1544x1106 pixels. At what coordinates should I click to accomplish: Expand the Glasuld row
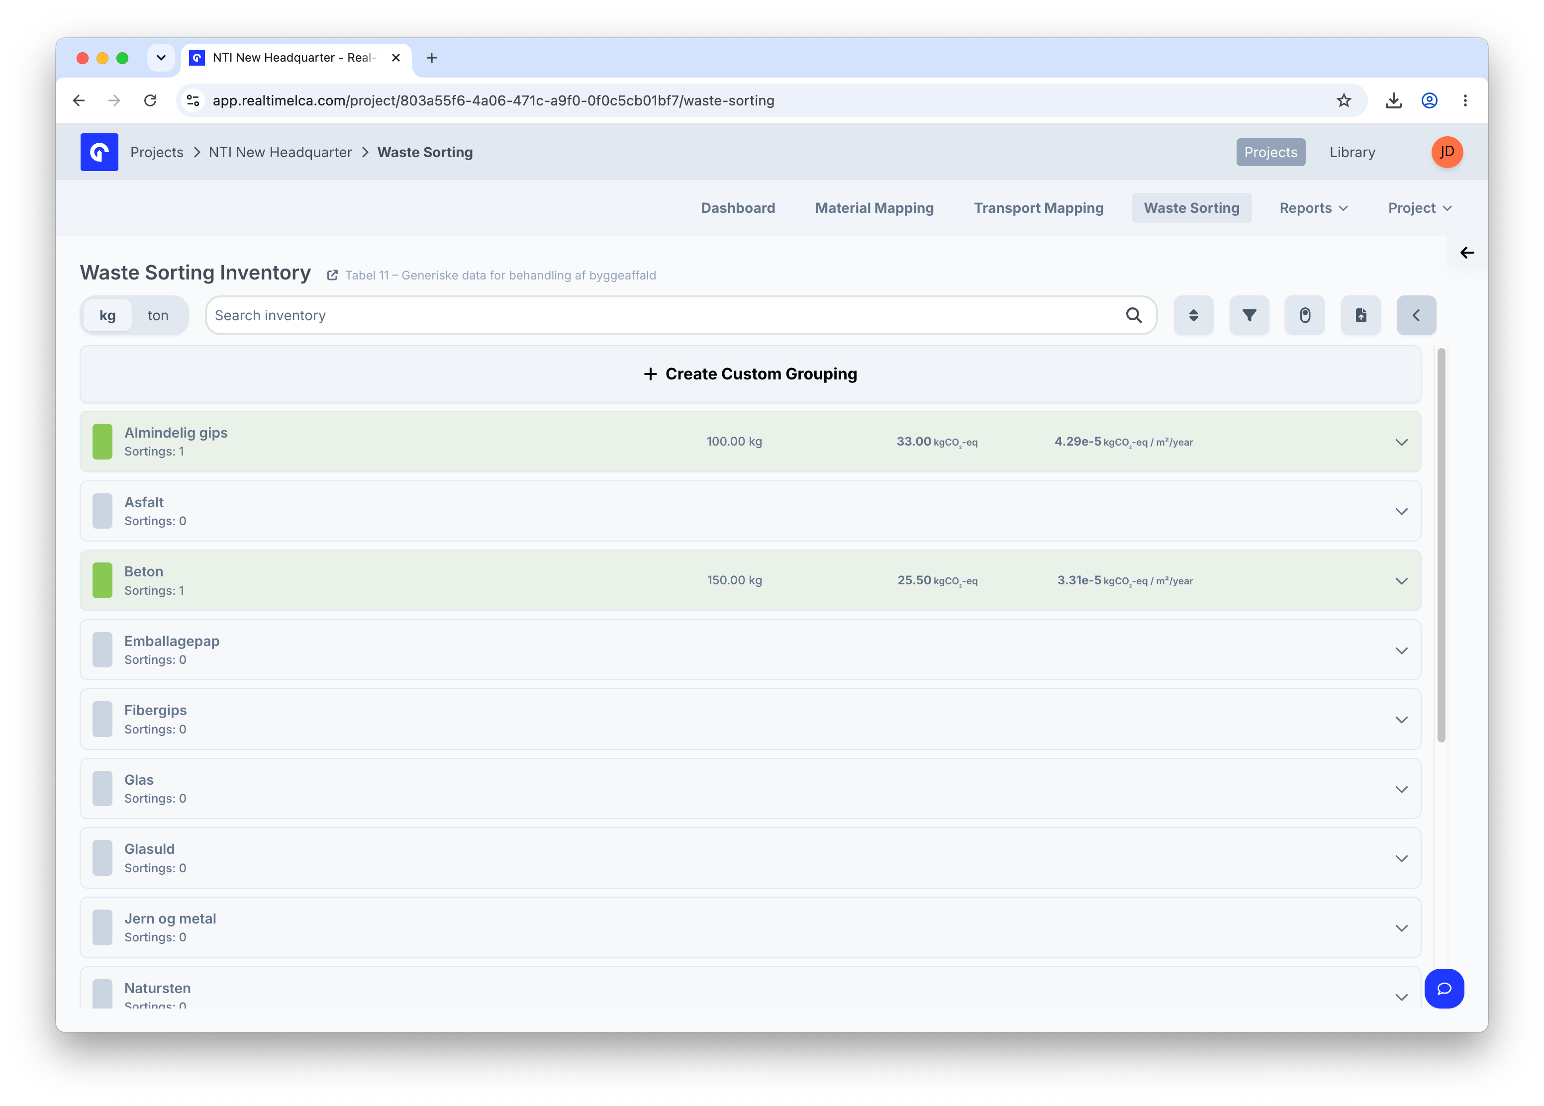(1401, 858)
